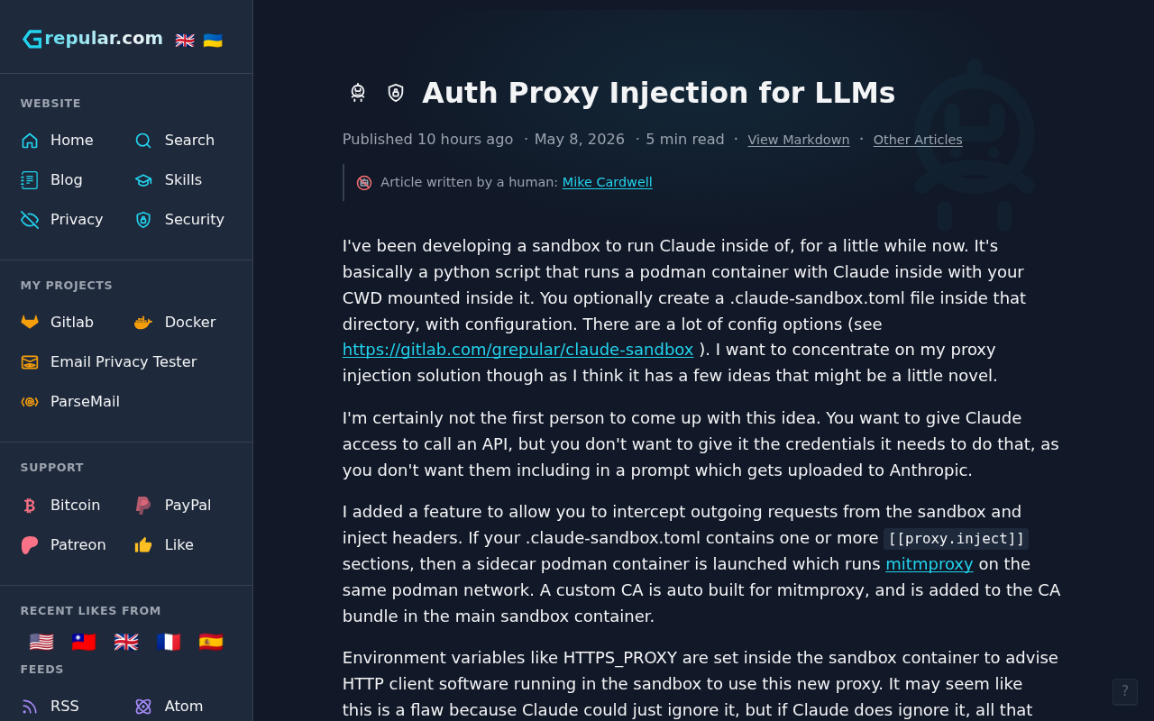Click the no-AI icon beside human-written note
The image size is (1154, 721).
(364, 183)
